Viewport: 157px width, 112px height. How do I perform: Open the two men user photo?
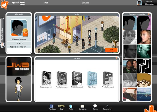pyautogui.click(x=130, y=66)
